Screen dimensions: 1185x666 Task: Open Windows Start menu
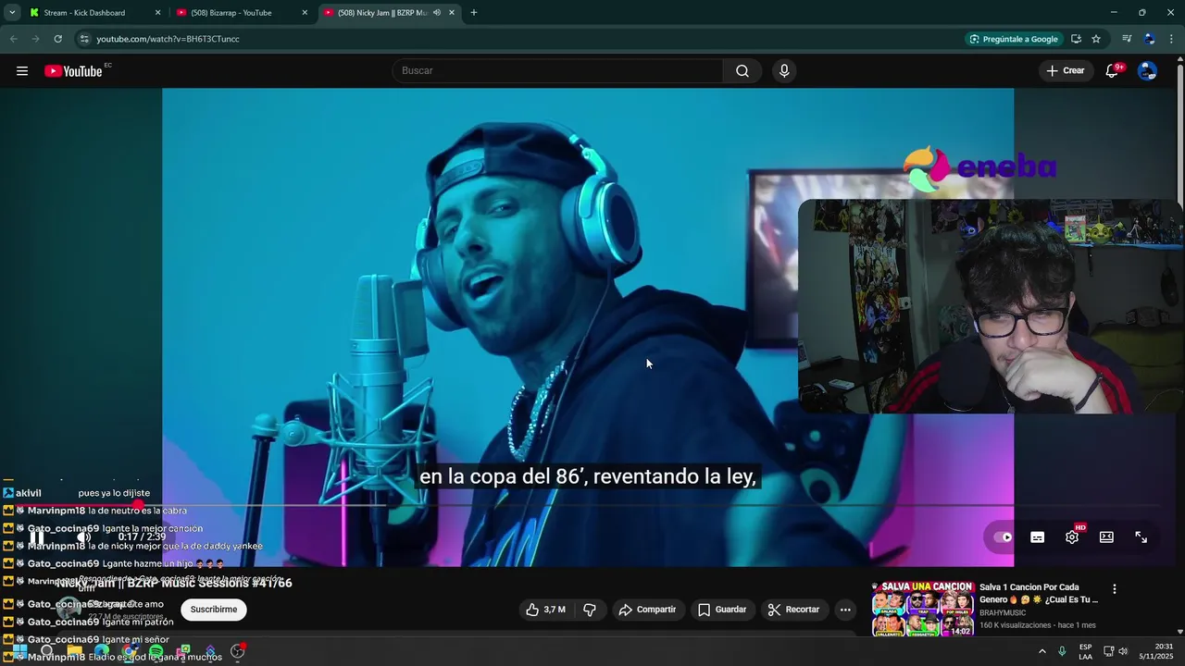19,651
